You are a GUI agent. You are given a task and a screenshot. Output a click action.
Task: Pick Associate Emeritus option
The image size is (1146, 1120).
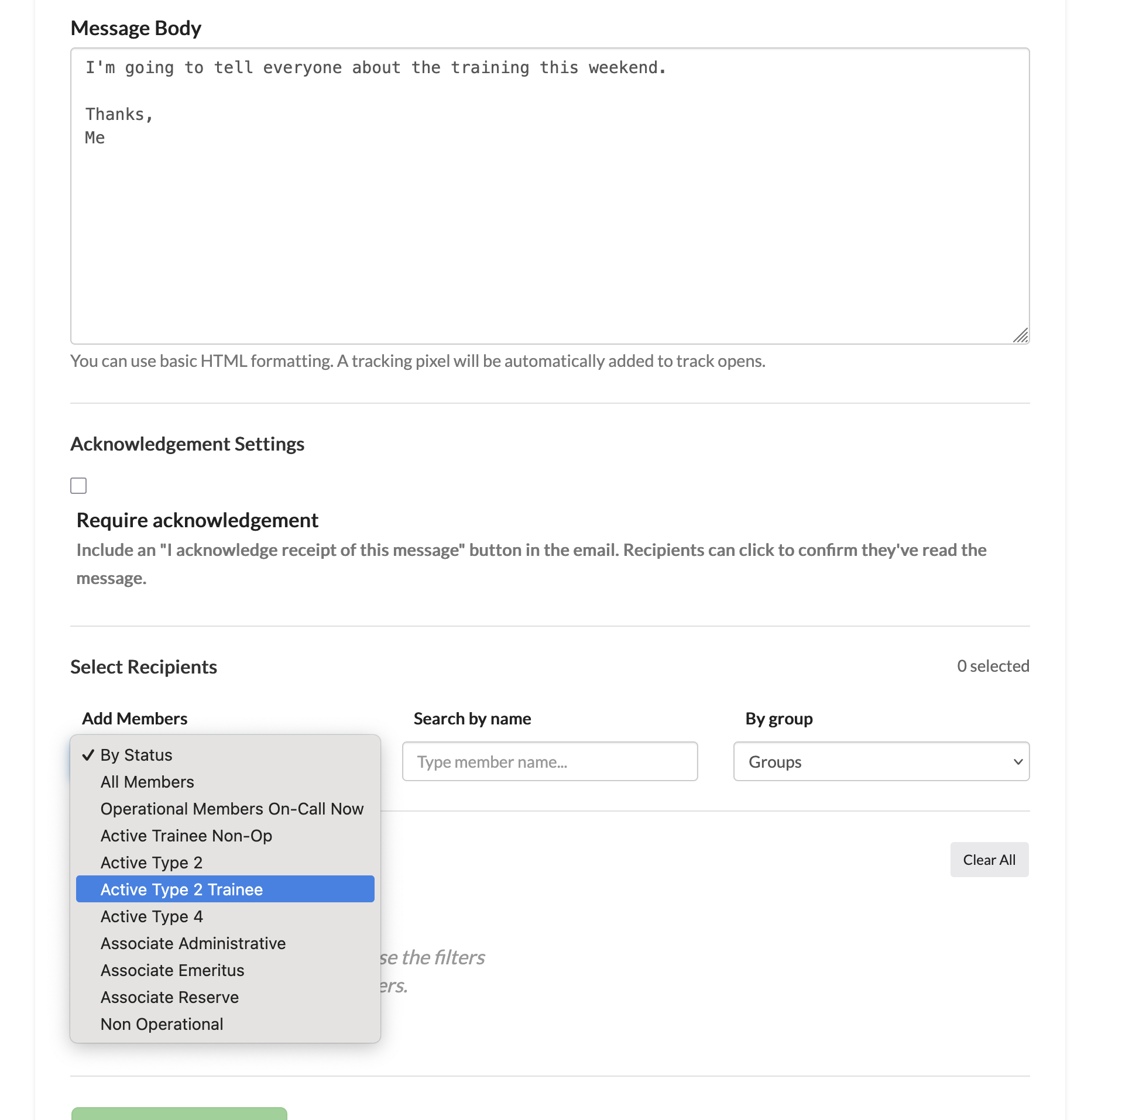(x=171, y=970)
